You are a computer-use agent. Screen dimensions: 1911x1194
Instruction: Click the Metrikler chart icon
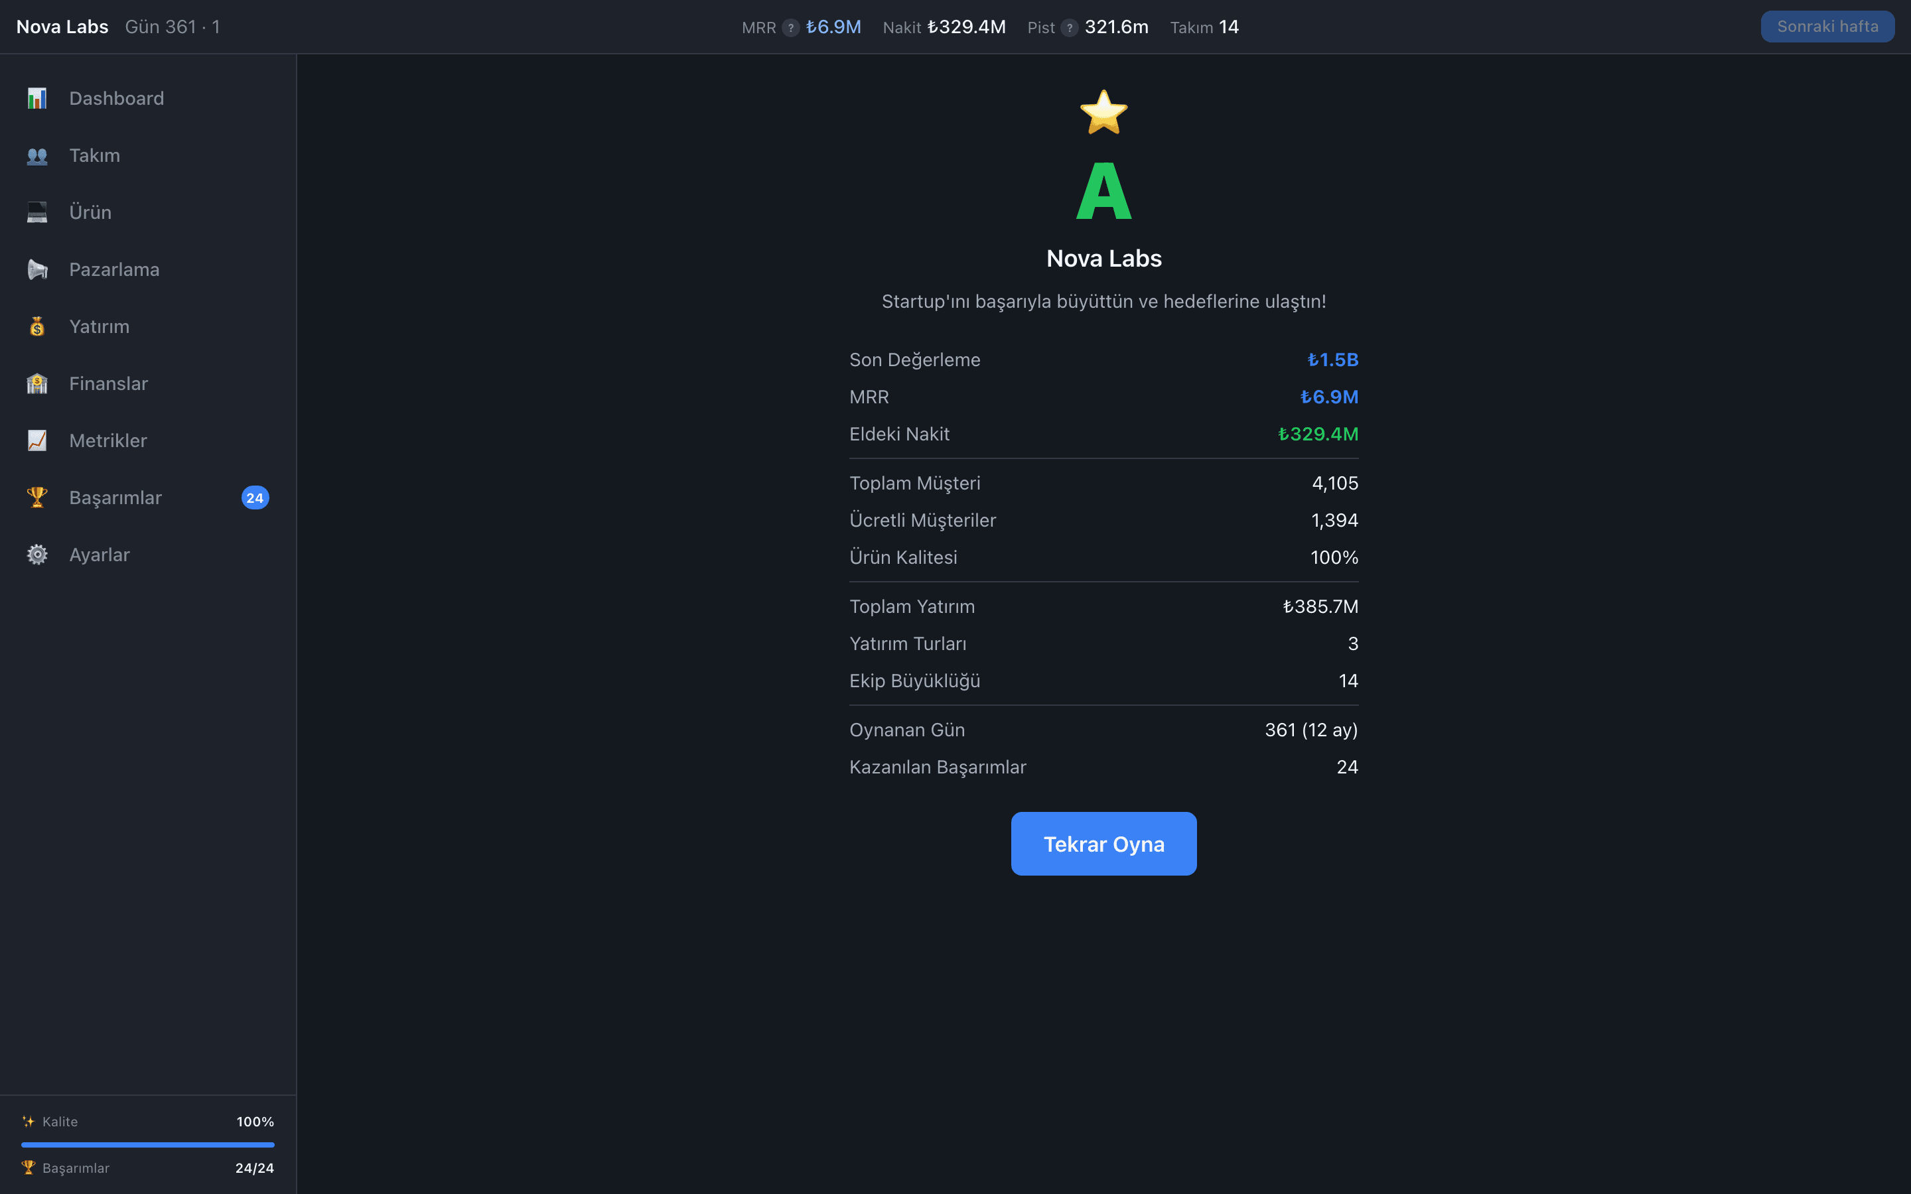[37, 440]
